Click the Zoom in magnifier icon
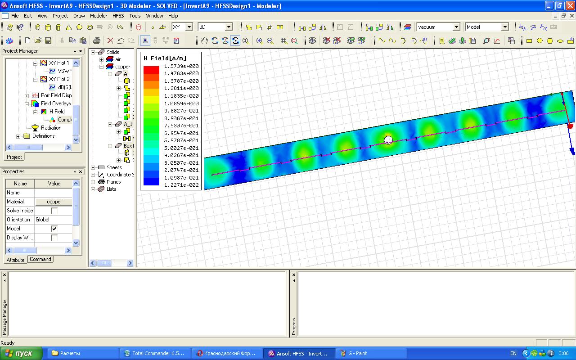The width and height of the screenshot is (576, 360). (x=260, y=41)
